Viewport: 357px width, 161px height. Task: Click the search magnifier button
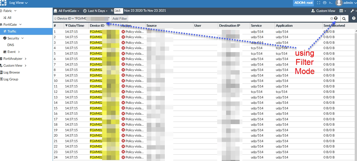point(344,18)
